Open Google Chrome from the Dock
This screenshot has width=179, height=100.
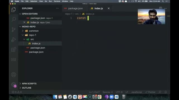pyautogui.click(x=100, y=97)
